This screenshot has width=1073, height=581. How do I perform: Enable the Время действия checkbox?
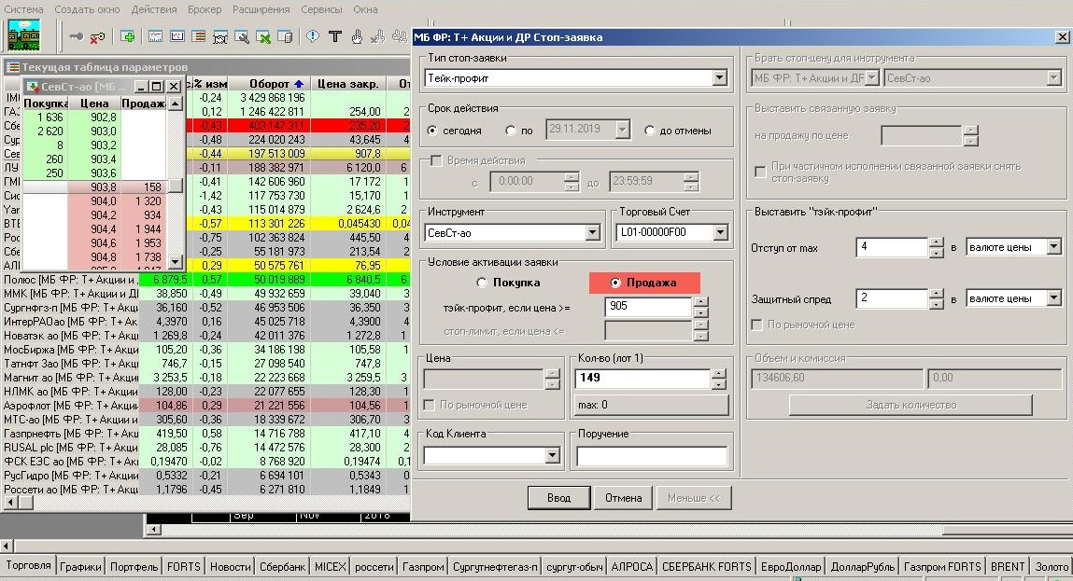(x=436, y=160)
